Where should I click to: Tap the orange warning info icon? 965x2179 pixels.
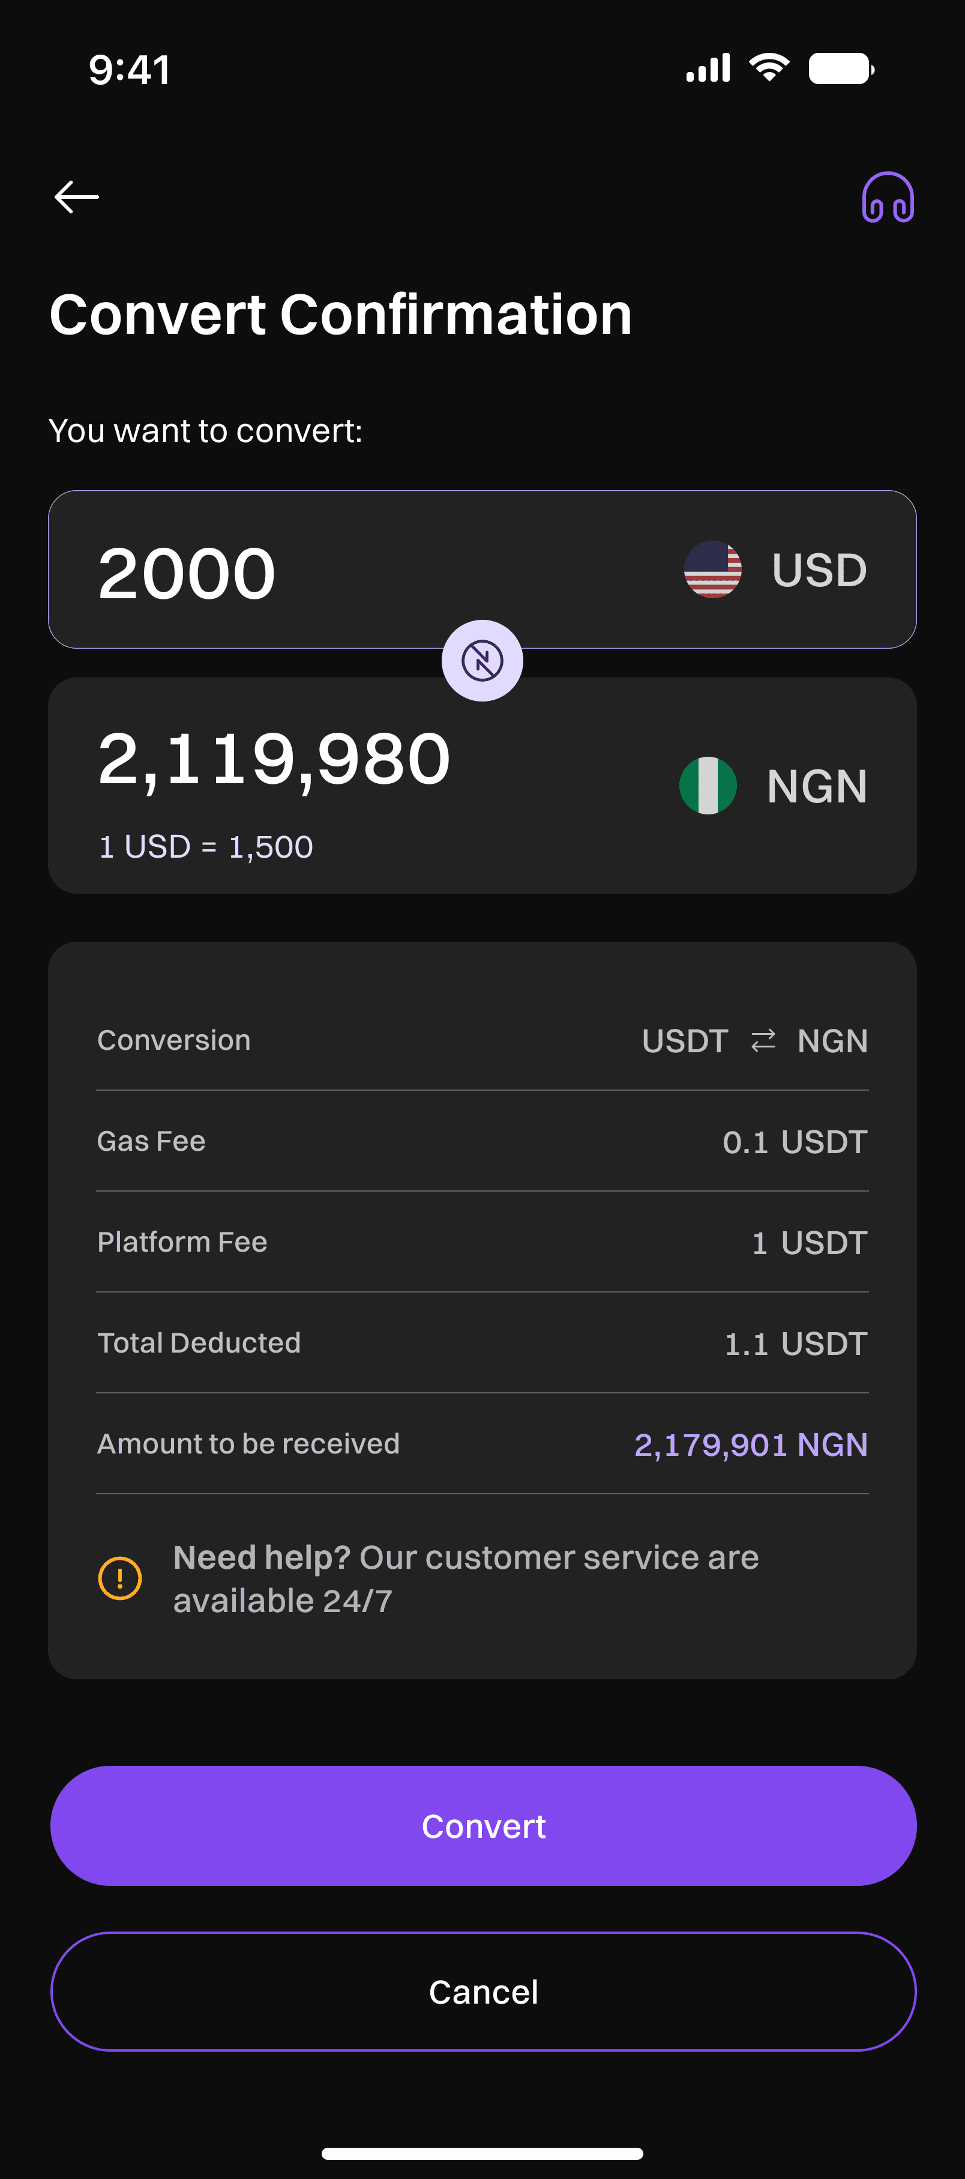pos(120,1578)
